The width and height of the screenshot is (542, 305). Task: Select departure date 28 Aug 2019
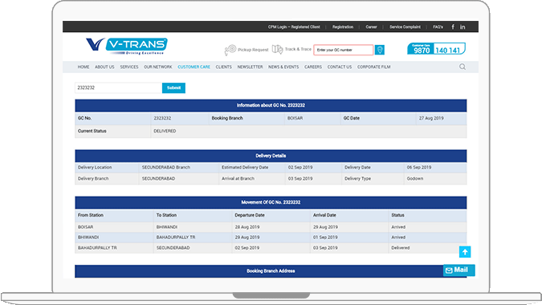(x=247, y=227)
